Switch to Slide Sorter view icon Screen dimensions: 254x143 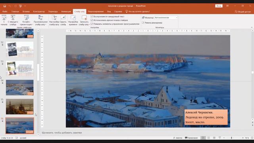209,138
